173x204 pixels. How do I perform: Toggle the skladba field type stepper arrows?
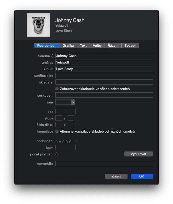pyautogui.click(x=52, y=56)
